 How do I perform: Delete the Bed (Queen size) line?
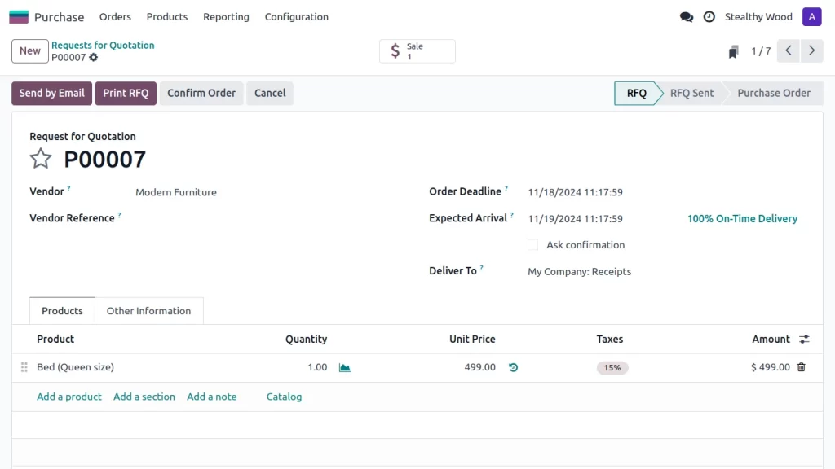point(802,367)
